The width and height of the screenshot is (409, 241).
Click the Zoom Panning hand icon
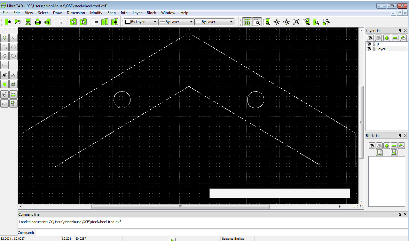(326, 22)
